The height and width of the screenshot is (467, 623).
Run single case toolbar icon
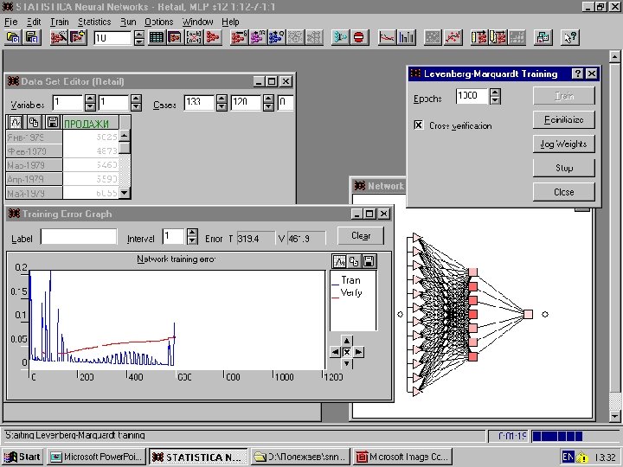[x=478, y=38]
